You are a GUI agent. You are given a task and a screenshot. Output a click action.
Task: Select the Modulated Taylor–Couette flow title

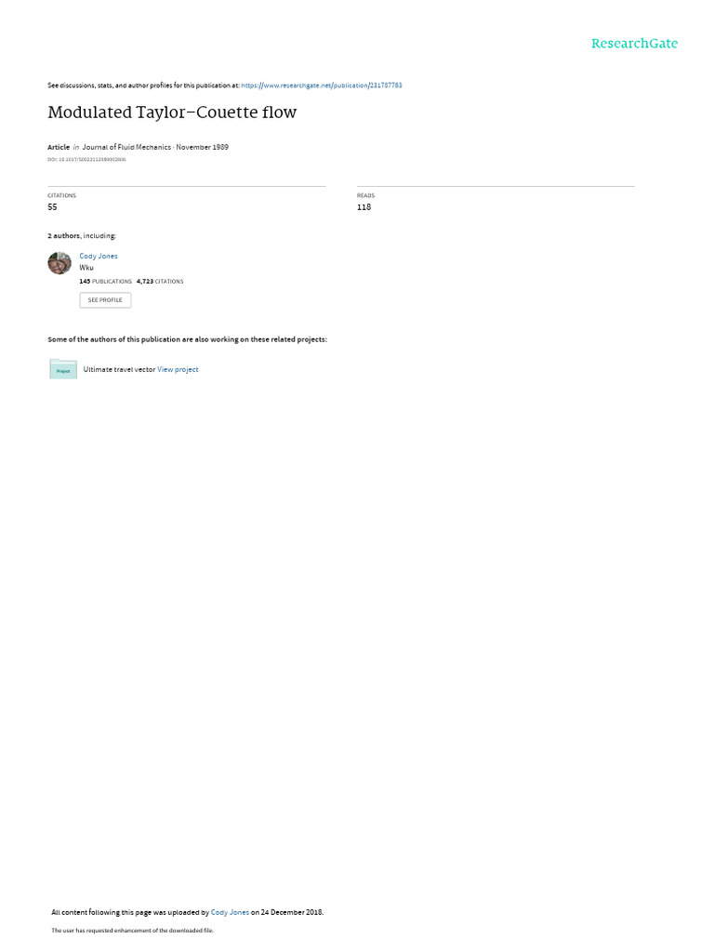172,112
